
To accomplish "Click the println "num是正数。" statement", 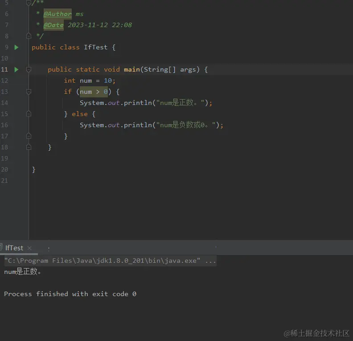I will click(146, 103).
